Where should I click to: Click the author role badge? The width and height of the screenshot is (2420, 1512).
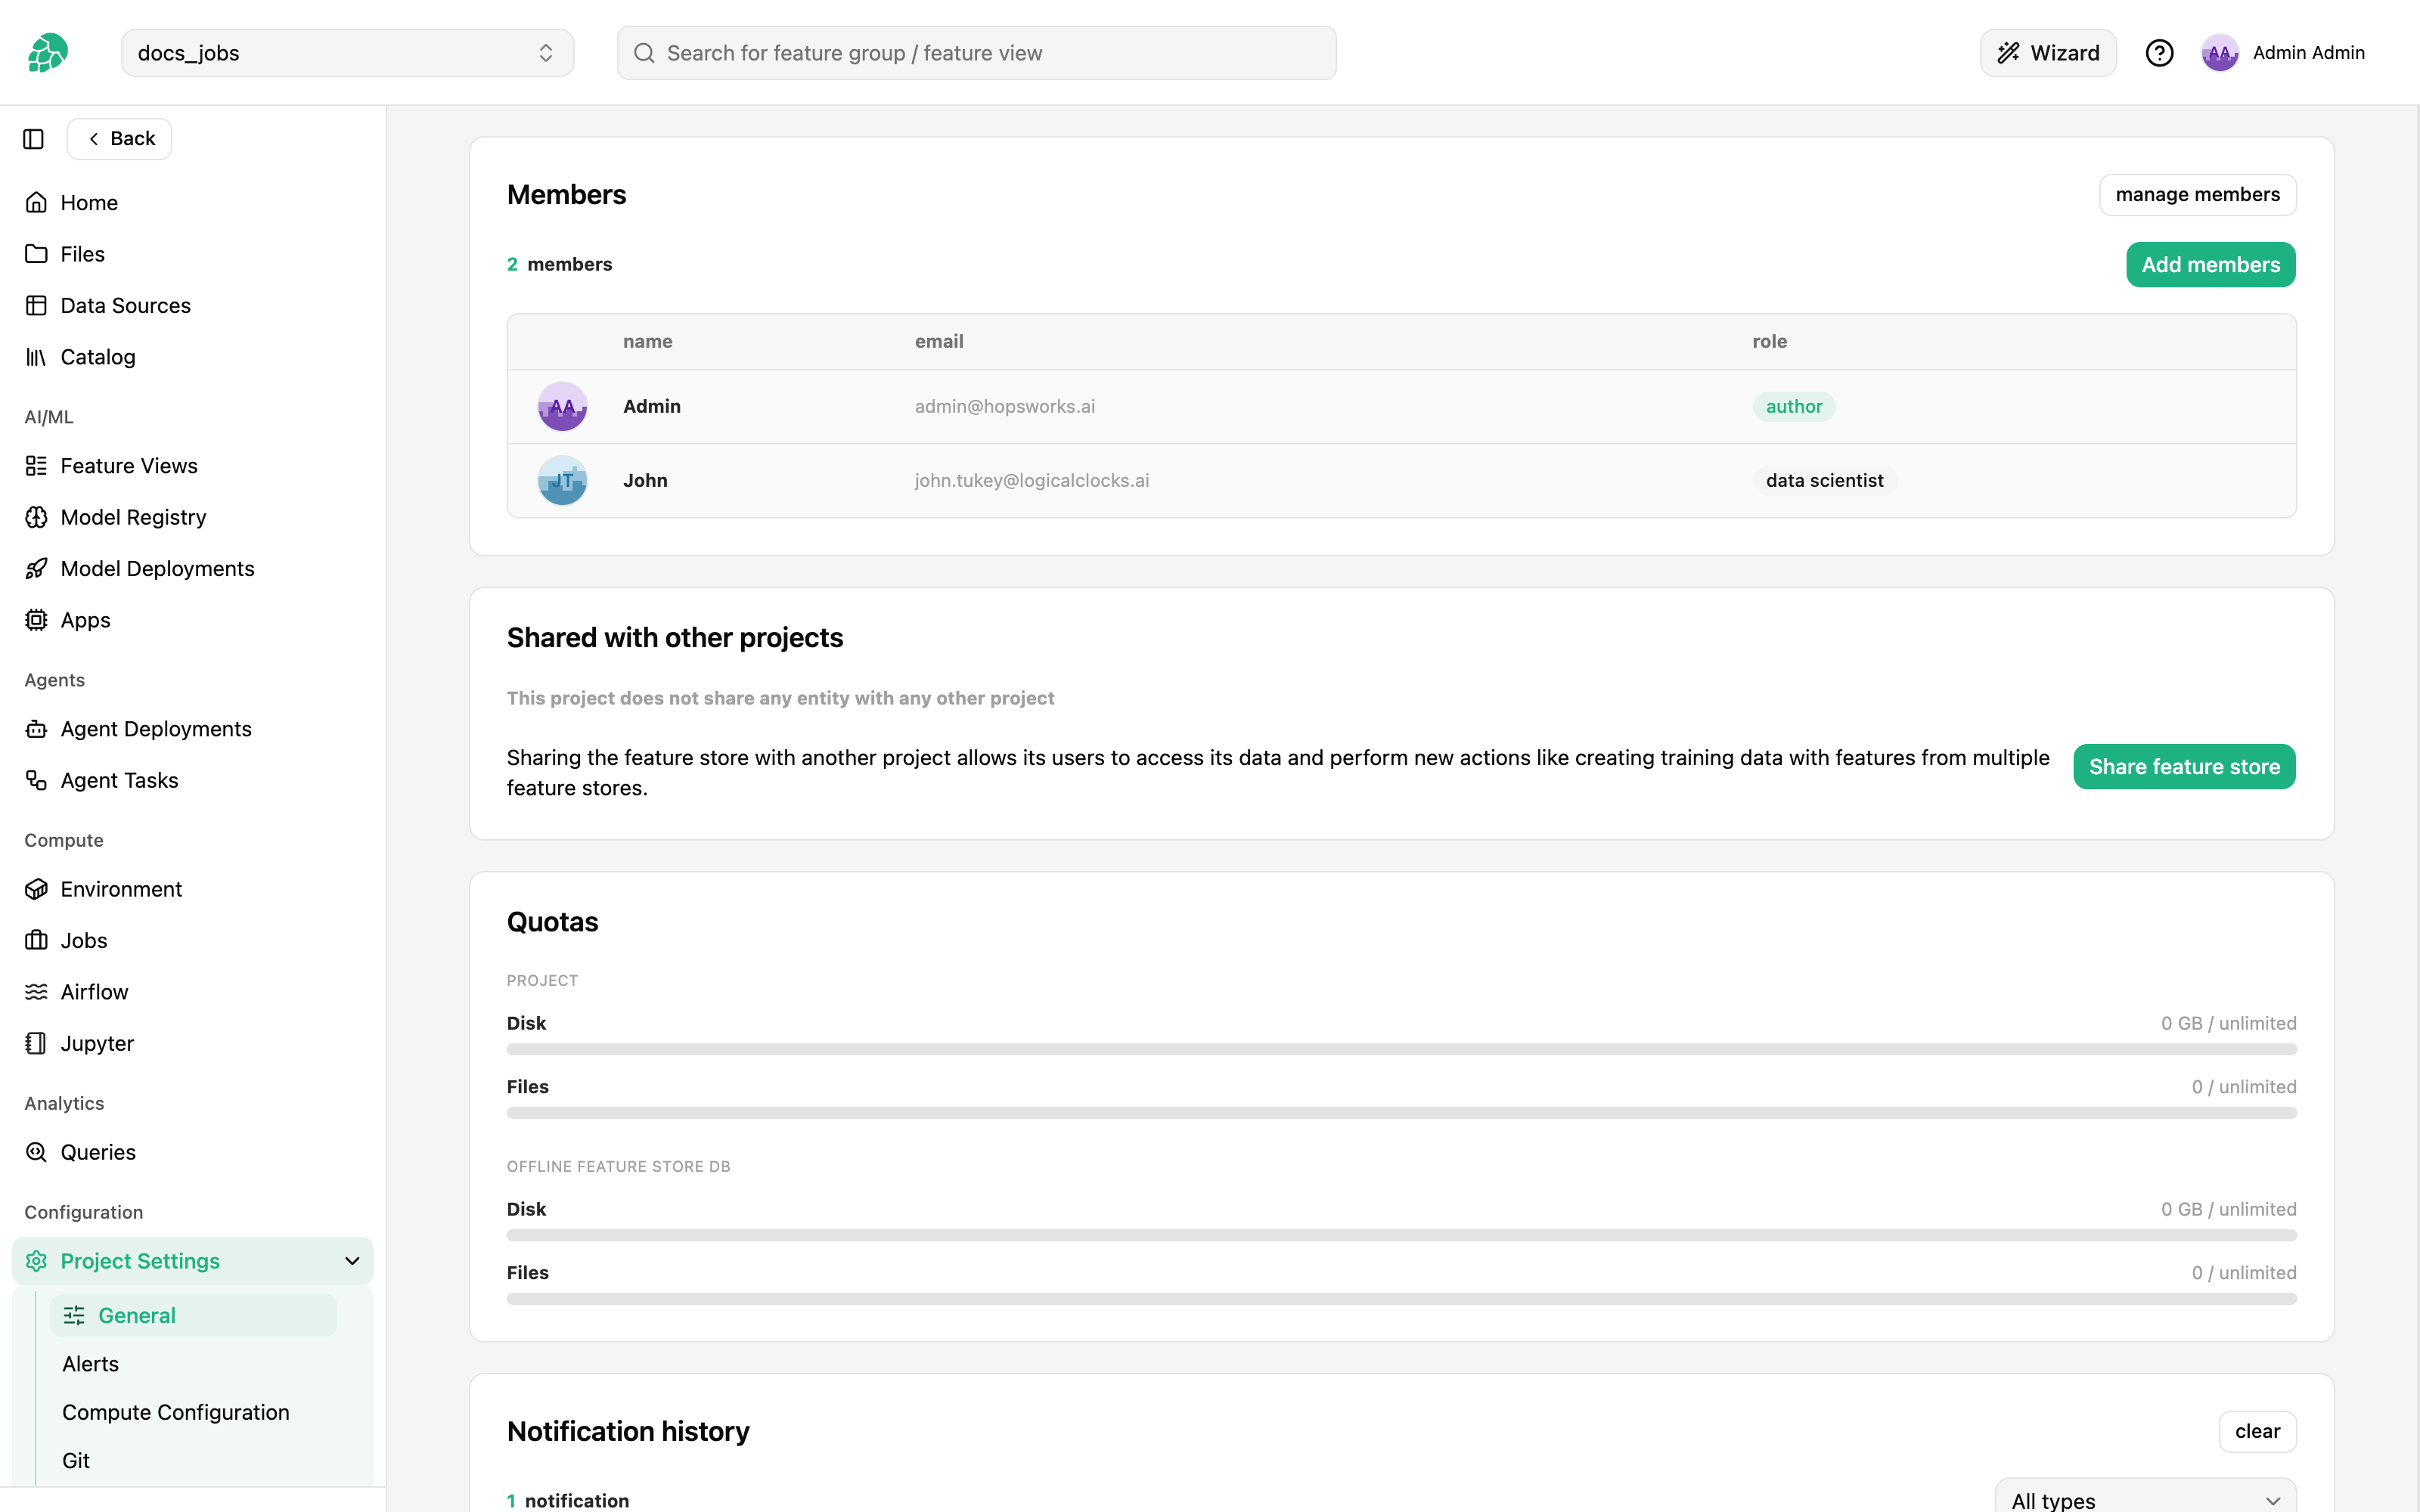1793,406
